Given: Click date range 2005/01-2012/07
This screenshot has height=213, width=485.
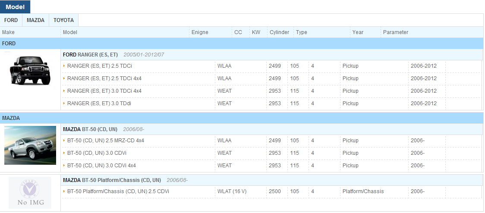Looking at the screenshot, I should [x=144, y=55].
